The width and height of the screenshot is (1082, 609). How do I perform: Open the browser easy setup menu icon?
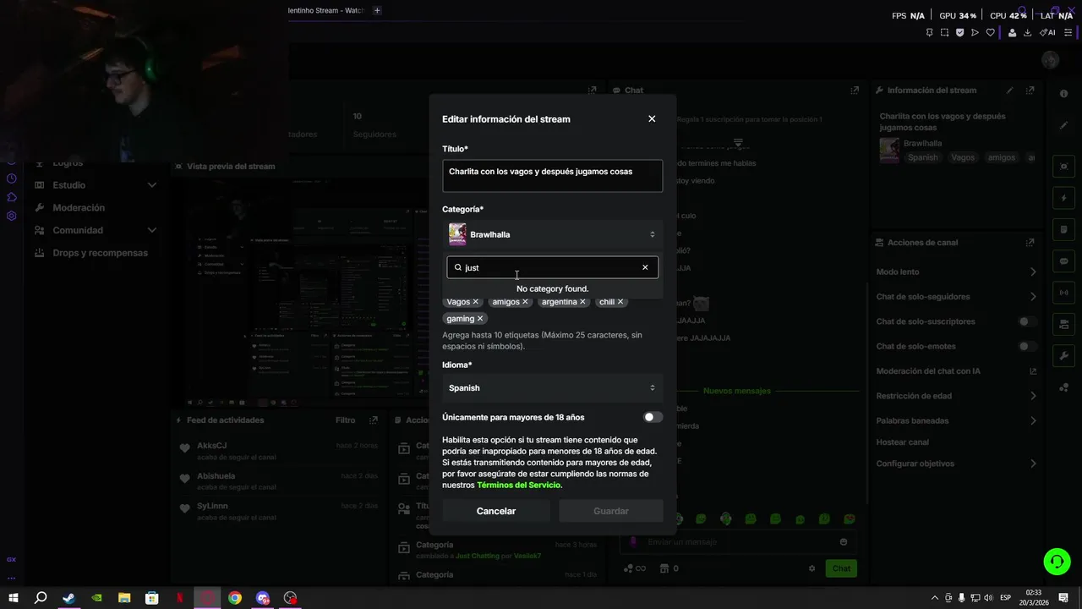pos(1068,33)
